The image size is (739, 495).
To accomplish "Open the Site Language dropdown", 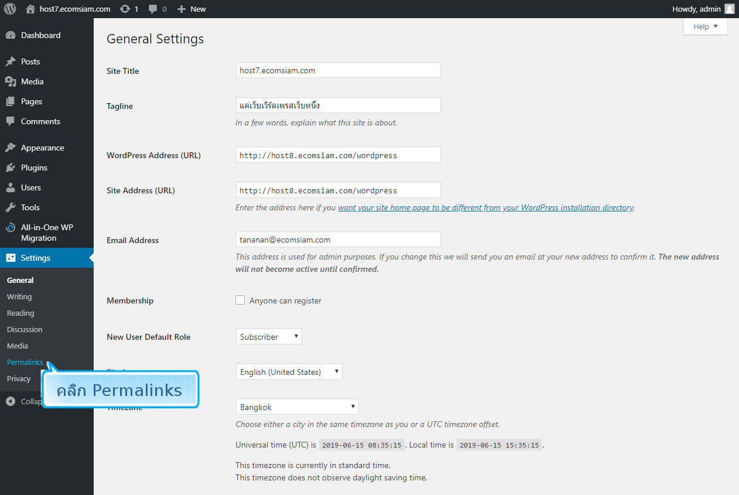I will tap(289, 371).
